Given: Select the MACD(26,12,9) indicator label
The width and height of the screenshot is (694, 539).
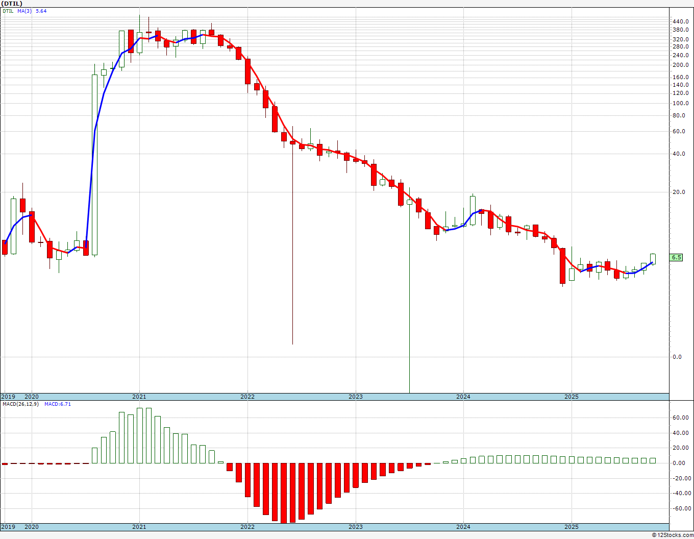Looking at the screenshot, I should [20, 404].
